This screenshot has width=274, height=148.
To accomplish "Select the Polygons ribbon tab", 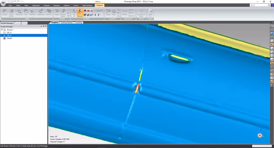I will 100,5.
